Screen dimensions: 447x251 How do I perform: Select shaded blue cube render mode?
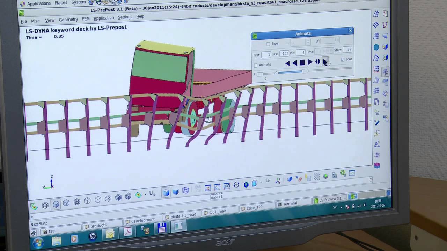coord(166,192)
